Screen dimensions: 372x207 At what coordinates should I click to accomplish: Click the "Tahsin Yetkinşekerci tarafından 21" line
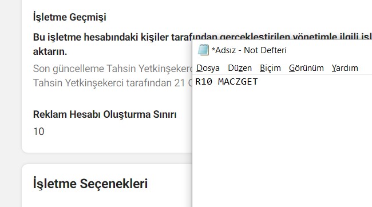pyautogui.click(x=112, y=83)
